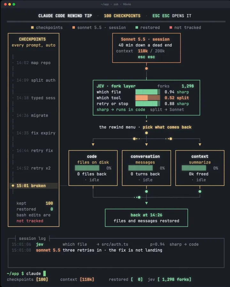The image size is (230, 287).
Task: Click the red not tracked legend square
Action: pyautogui.click(x=171, y=27)
